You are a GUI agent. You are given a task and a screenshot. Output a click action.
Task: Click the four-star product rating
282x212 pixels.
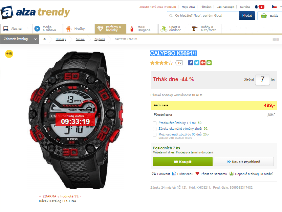pyautogui.click(x=161, y=63)
